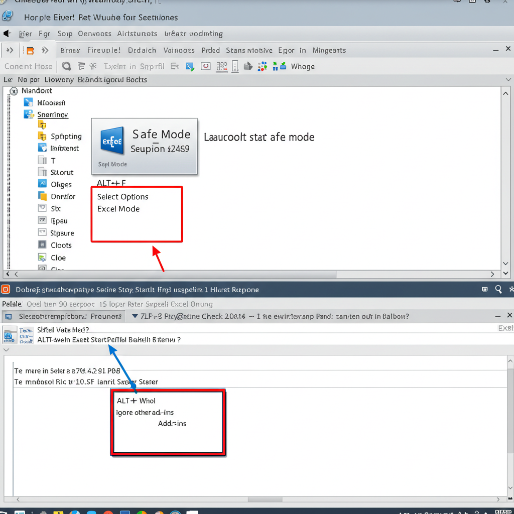Click the Excel Mode text
This screenshot has width=514, height=514.
coord(118,209)
